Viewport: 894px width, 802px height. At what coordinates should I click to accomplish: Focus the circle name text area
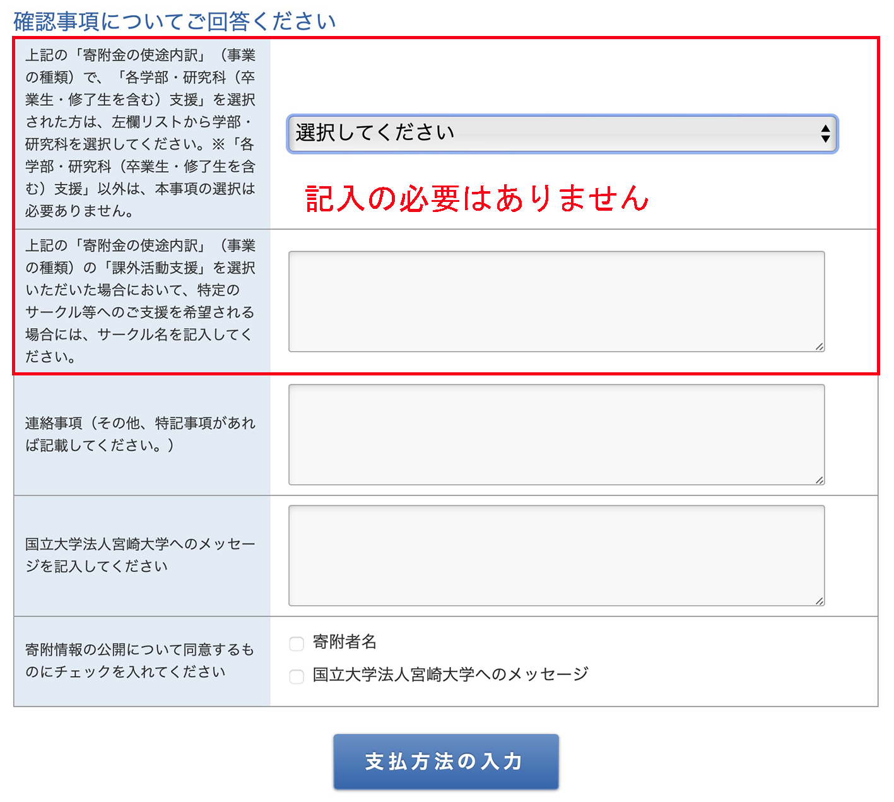pos(556,301)
